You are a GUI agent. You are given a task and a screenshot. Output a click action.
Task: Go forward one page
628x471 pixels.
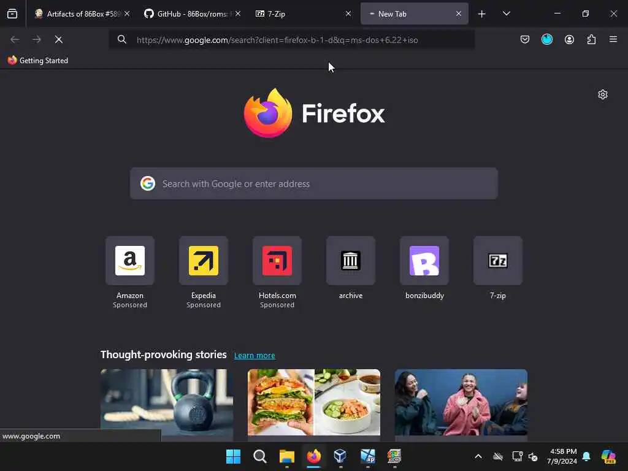(x=37, y=39)
